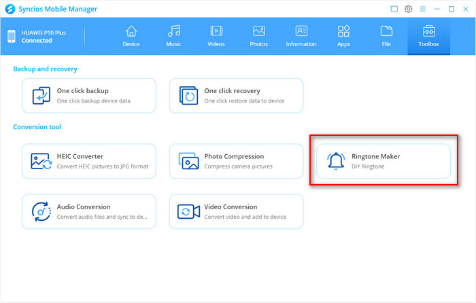Click the Photos picture icon
The image size is (476, 303).
click(259, 31)
